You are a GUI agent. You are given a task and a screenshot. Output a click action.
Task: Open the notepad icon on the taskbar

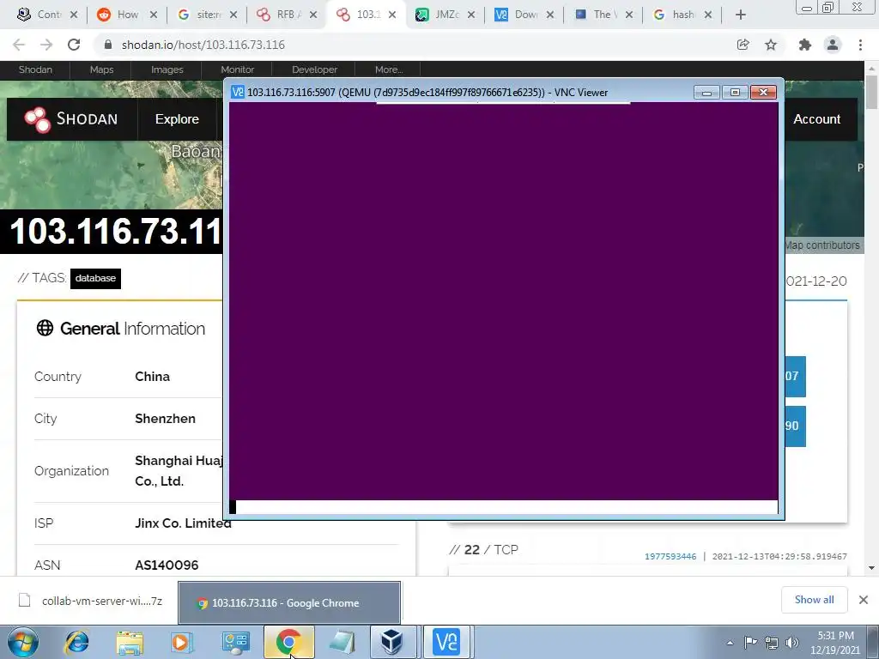[342, 642]
